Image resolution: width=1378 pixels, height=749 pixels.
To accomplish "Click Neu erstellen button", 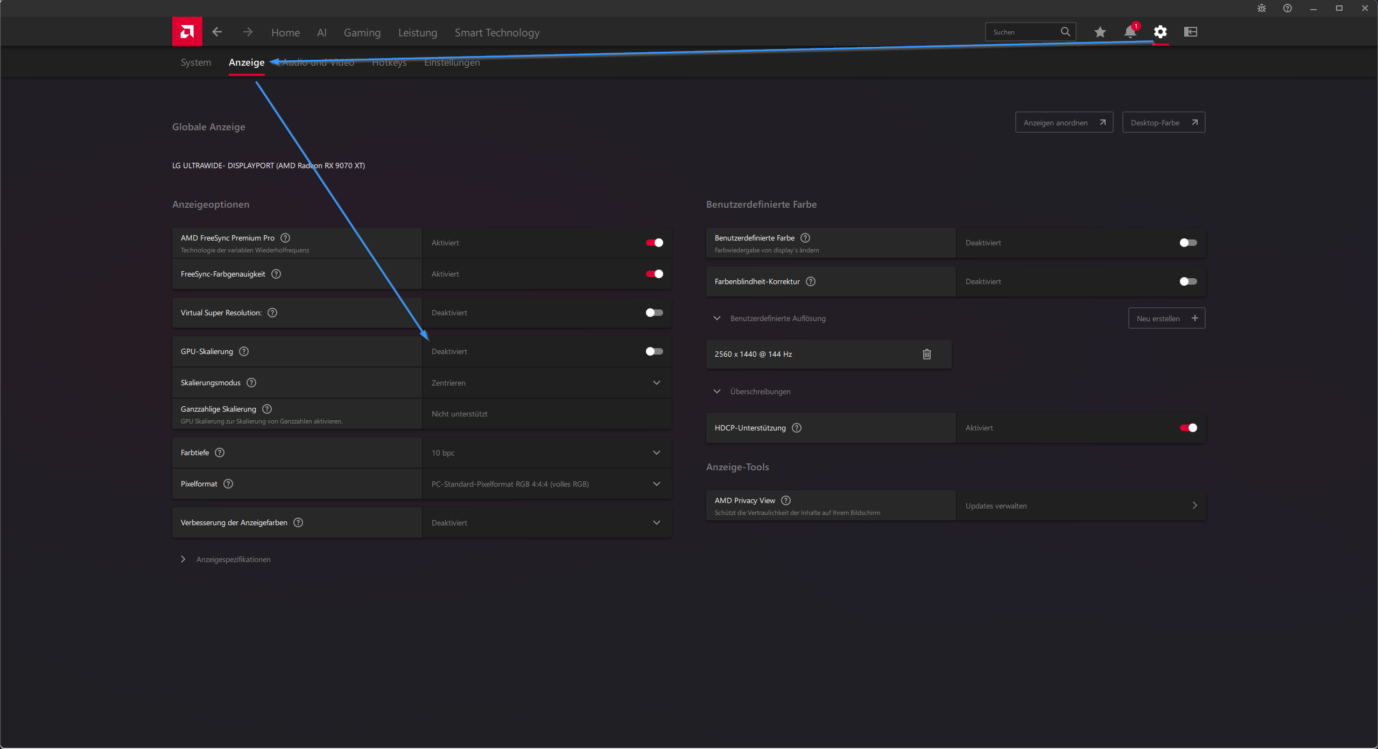I will (1166, 319).
